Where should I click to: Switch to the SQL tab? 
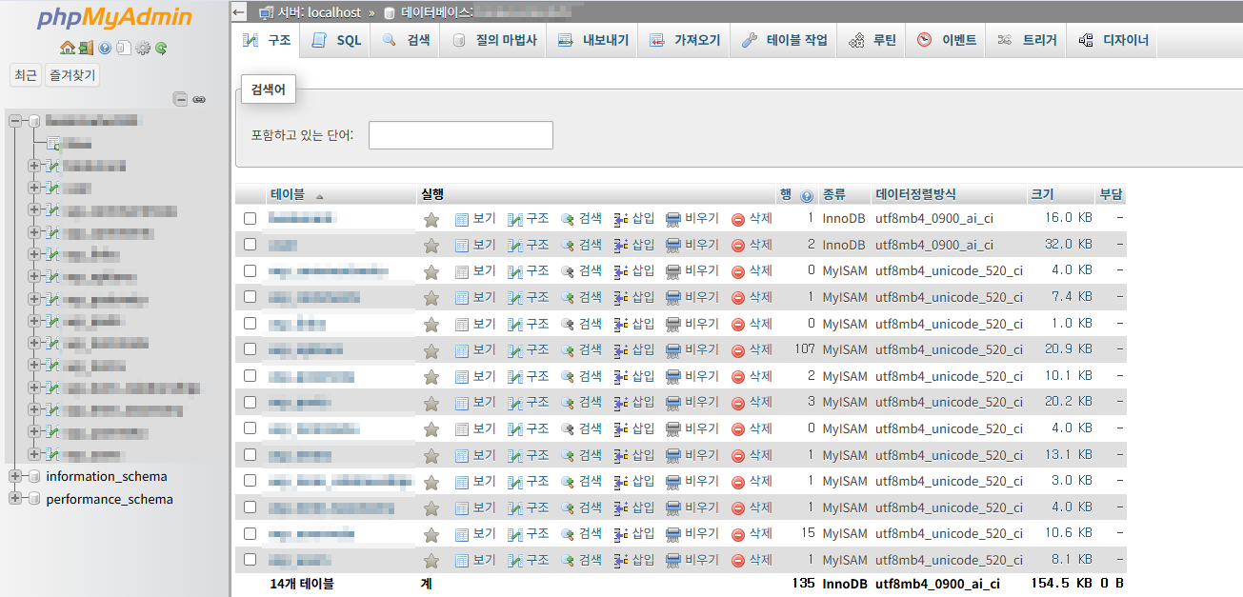[x=337, y=41]
